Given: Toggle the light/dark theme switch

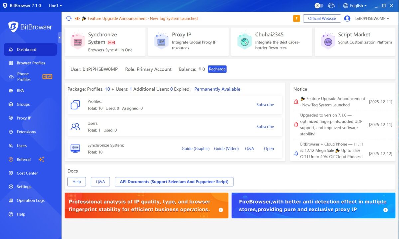Looking at the screenshot, I should pos(319,6).
